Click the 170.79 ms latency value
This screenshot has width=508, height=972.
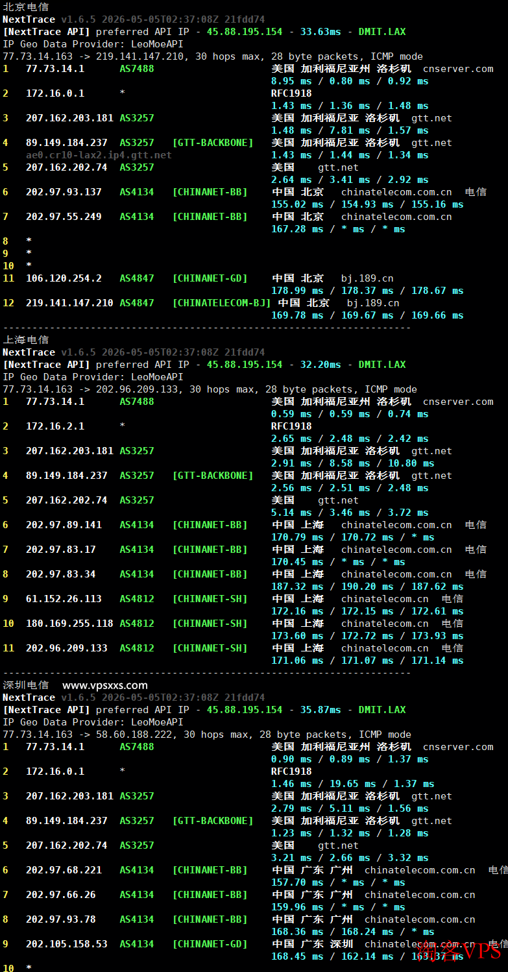point(297,537)
